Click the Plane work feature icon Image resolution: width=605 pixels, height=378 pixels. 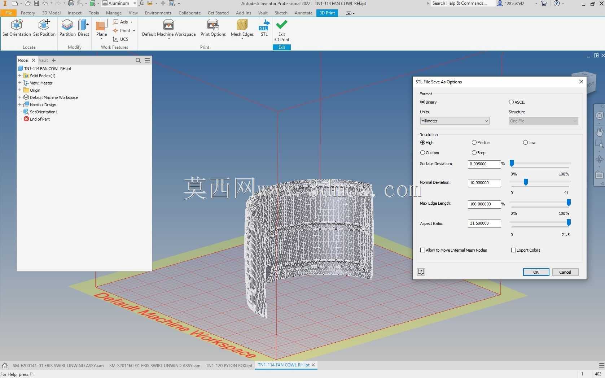click(x=101, y=26)
